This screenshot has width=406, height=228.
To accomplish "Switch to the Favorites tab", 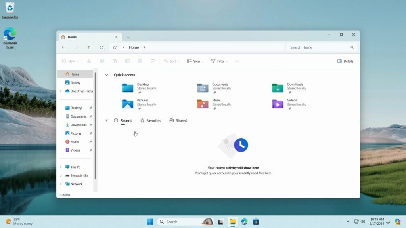I will [x=150, y=120].
